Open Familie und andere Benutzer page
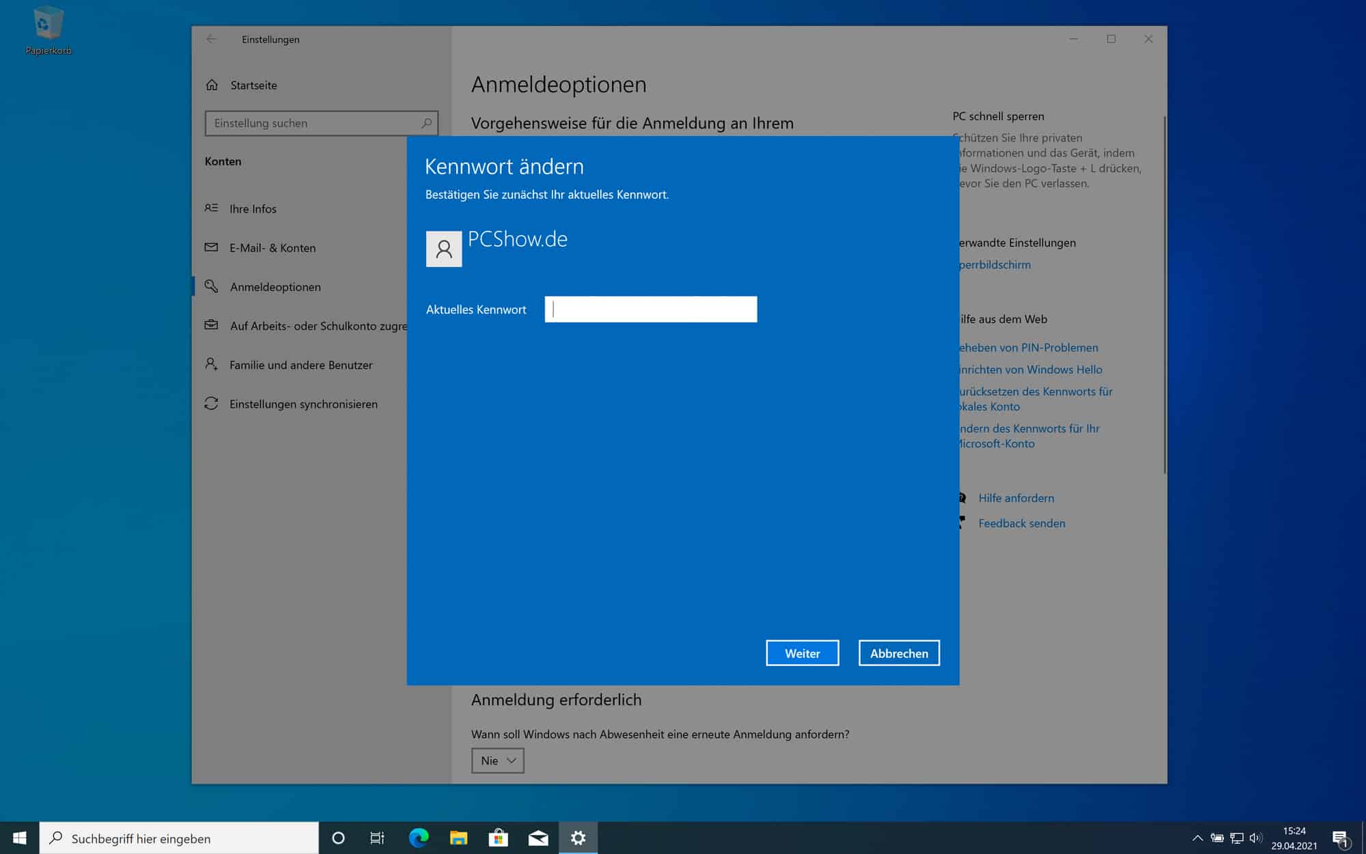This screenshot has height=854, width=1366. [x=288, y=365]
